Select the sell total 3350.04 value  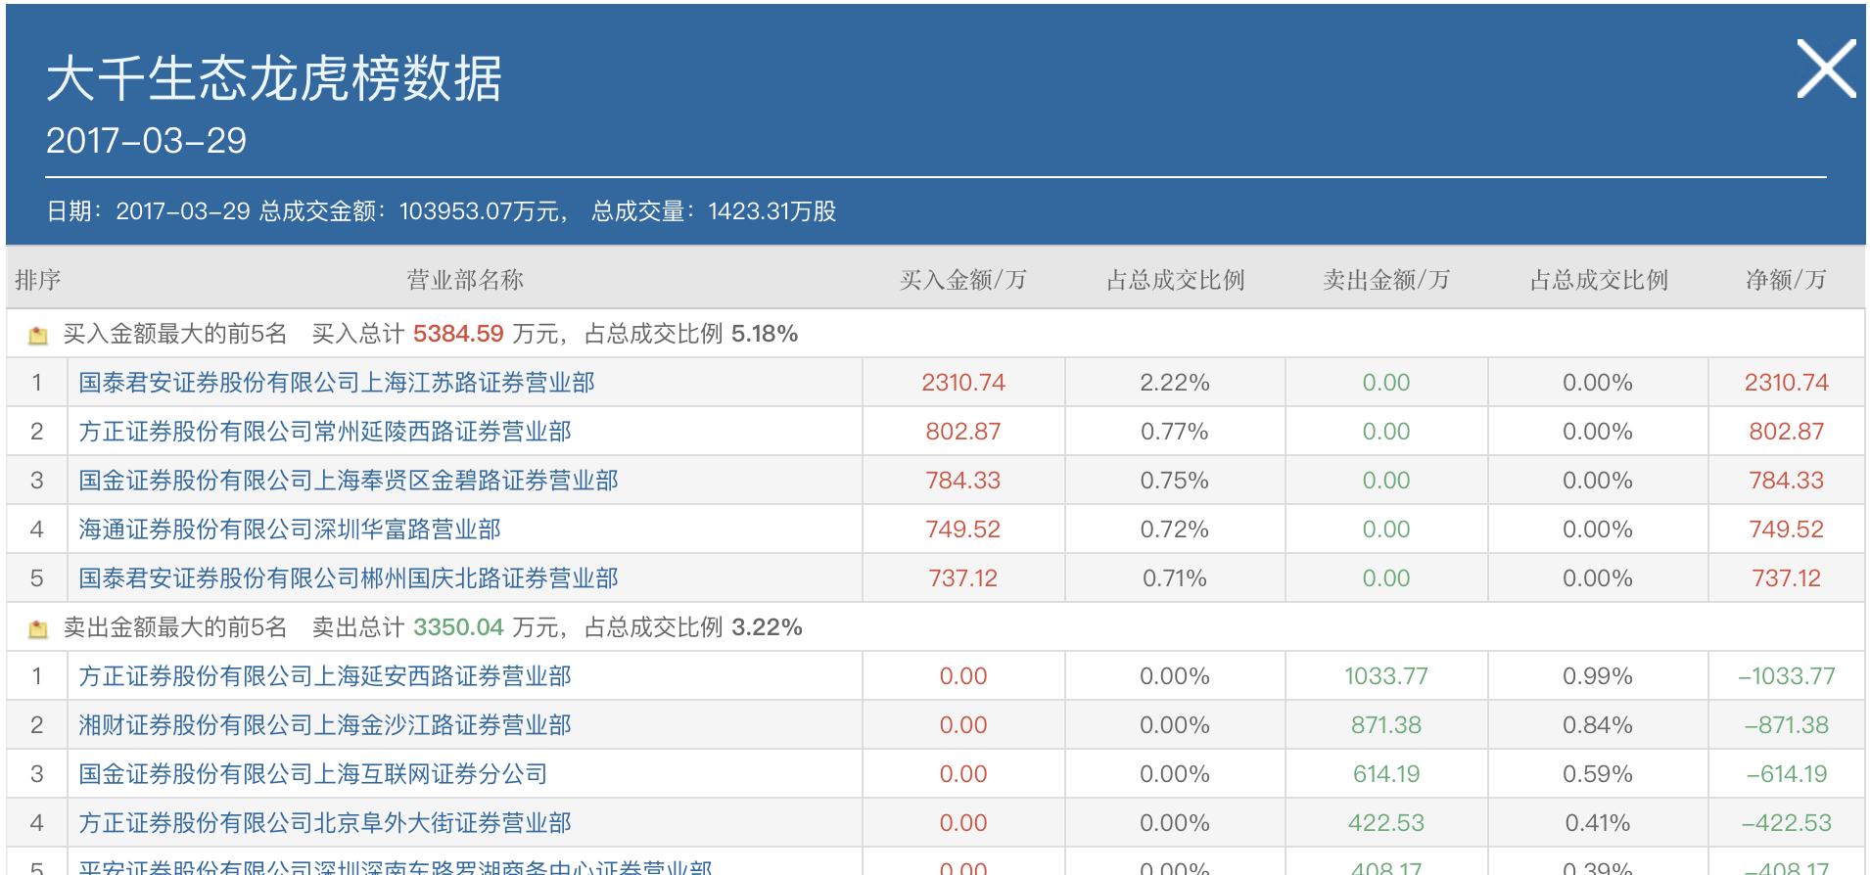[458, 627]
